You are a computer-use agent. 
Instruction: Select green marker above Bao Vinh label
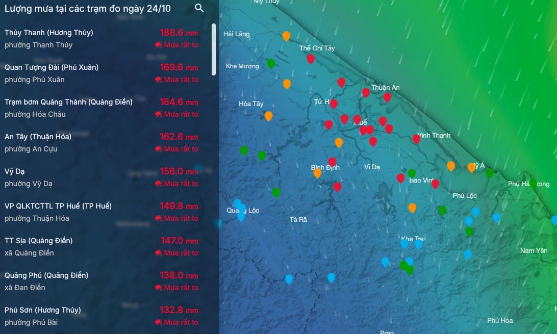coord(412,173)
